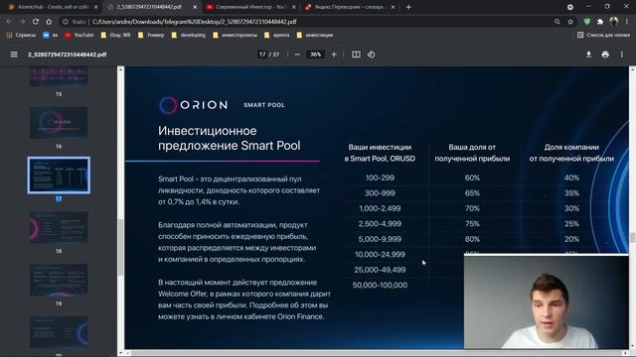Rotate the PDF counterclockwise
Screen dimensions: 636x357
(x=371, y=55)
